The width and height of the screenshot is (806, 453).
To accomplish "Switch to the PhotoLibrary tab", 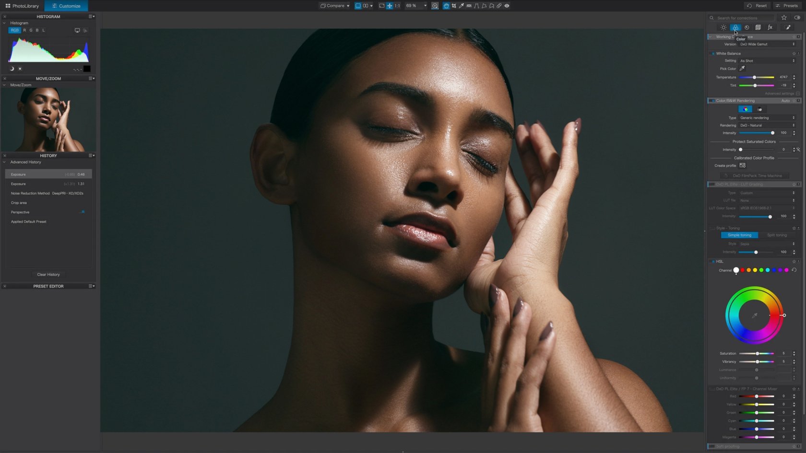I will pos(22,6).
